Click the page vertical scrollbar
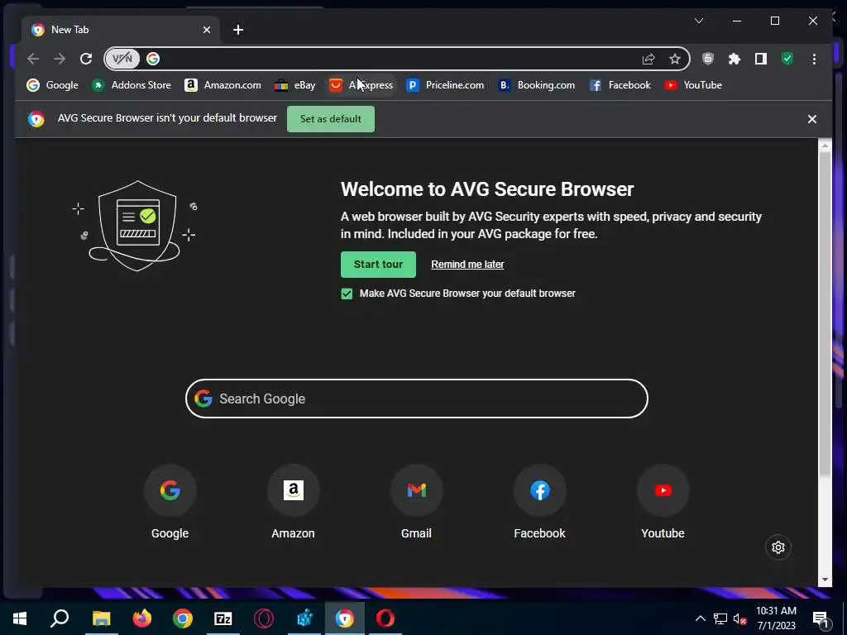 pyautogui.click(x=825, y=314)
